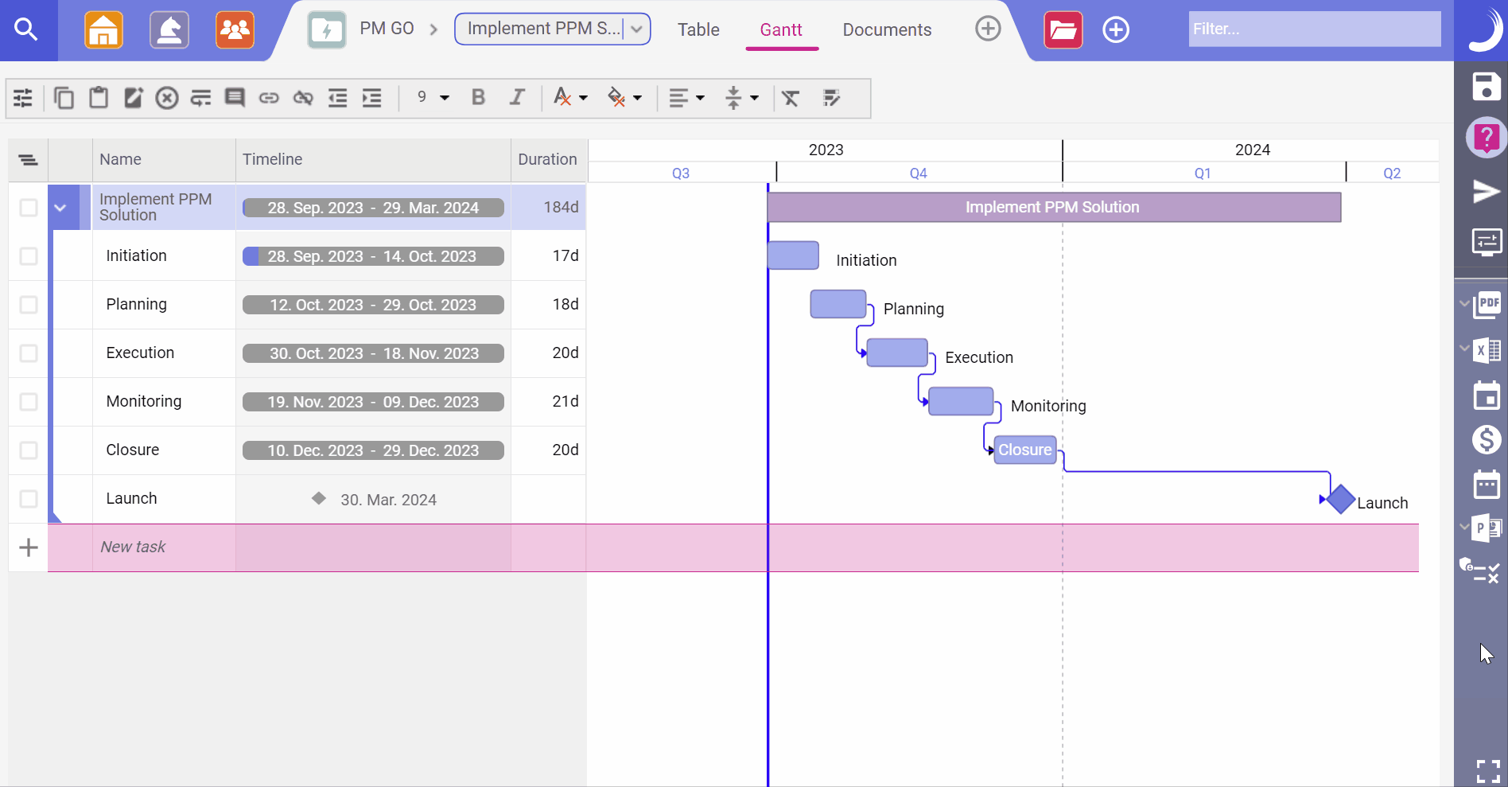
Task: Click the PM GO breadcrumb
Action: (387, 29)
